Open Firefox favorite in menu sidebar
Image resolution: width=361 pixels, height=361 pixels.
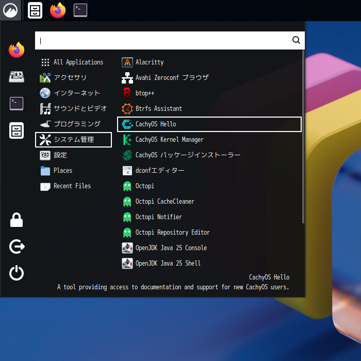click(17, 50)
